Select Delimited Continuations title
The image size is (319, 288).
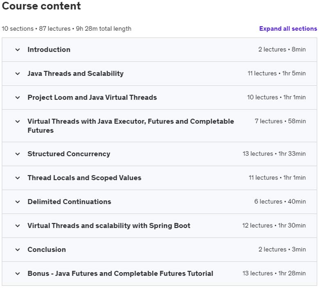coord(69,202)
